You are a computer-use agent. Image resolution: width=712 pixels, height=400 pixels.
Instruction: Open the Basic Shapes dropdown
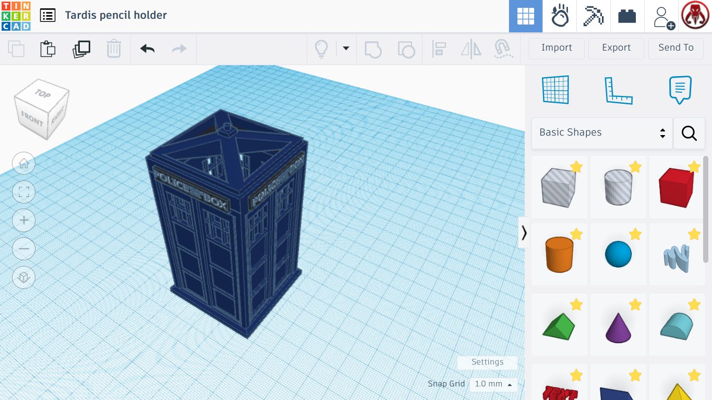[602, 133]
